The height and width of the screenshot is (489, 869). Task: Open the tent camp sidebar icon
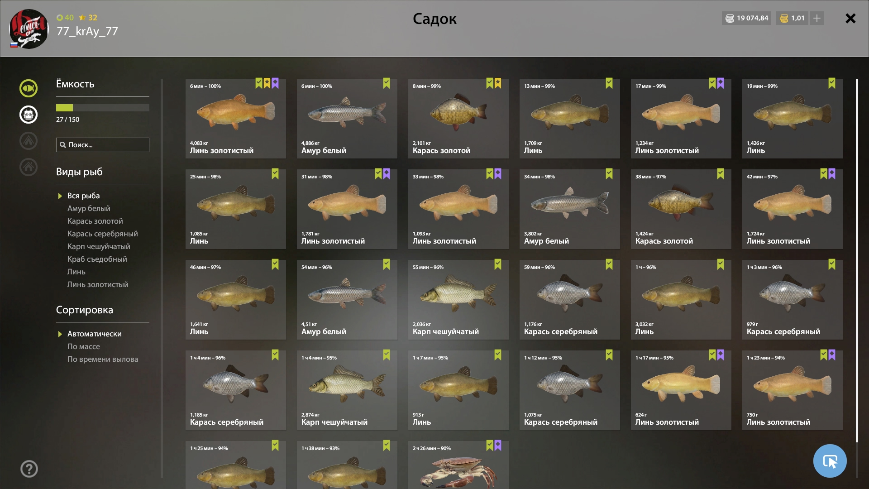[x=28, y=141]
